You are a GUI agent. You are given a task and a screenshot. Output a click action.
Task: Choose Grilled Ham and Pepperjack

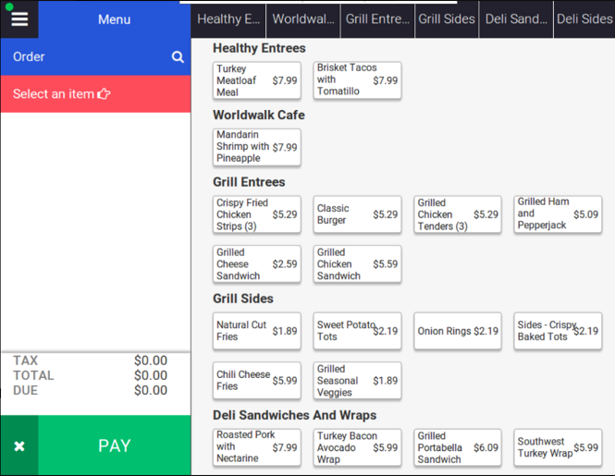click(x=558, y=214)
